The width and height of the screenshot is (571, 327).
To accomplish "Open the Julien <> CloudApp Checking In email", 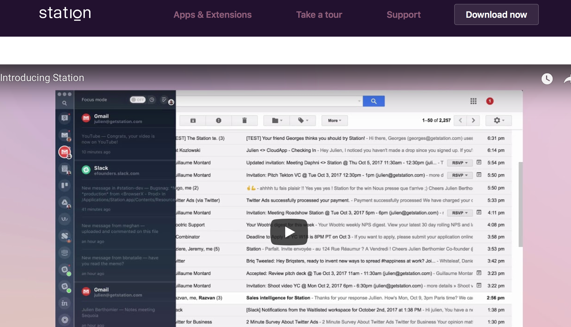I will click(x=343, y=150).
